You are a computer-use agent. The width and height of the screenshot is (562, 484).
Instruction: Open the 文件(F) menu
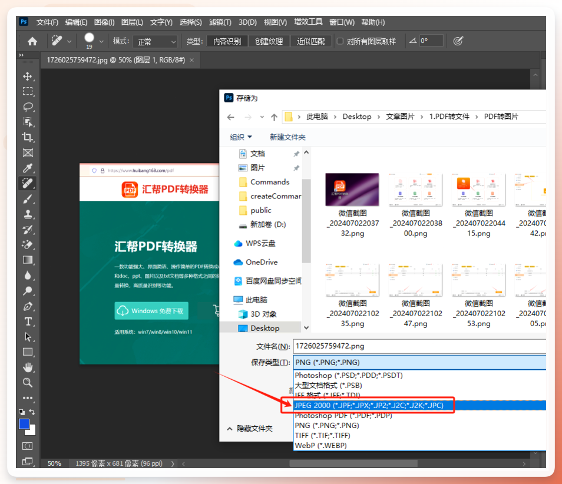click(x=47, y=22)
